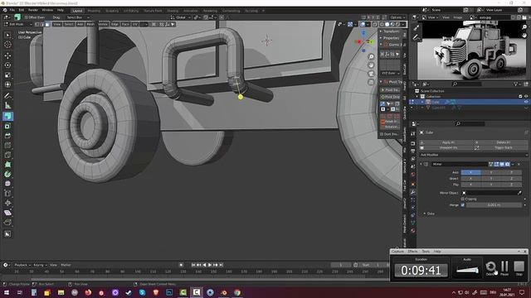Toggle the Clipping checkbox in Mirror modifier
531x298 pixels.
tap(463, 199)
